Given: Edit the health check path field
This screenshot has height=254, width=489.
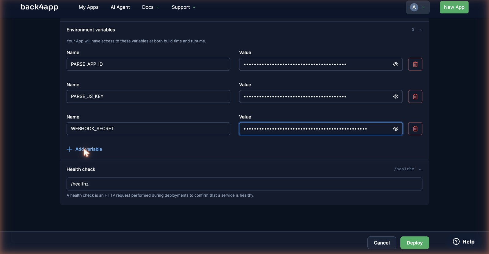Looking at the screenshot, I should click(244, 184).
